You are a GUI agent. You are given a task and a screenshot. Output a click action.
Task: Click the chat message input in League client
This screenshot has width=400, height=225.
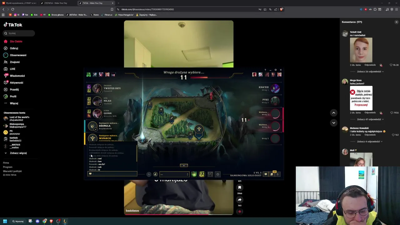(112, 174)
